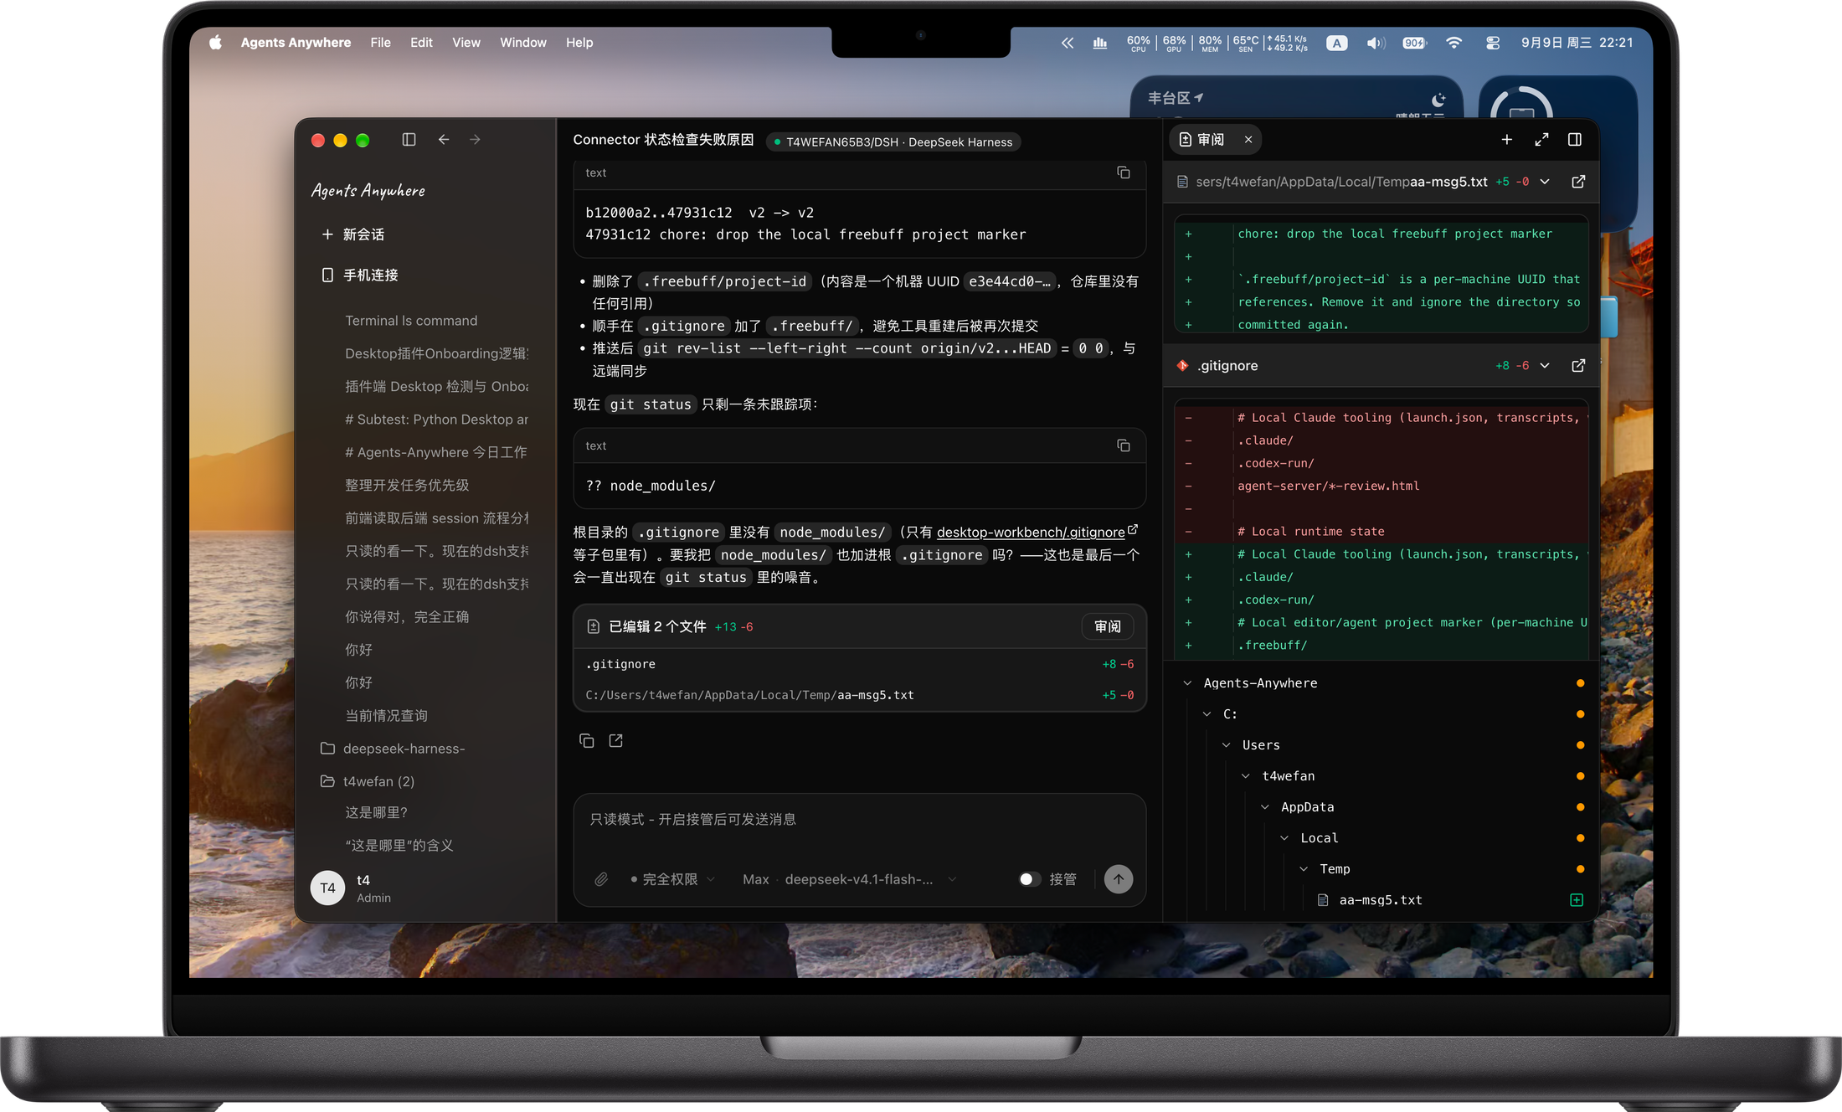Click the message input field
Viewport: 1842px width, 1112px height.
click(x=859, y=821)
